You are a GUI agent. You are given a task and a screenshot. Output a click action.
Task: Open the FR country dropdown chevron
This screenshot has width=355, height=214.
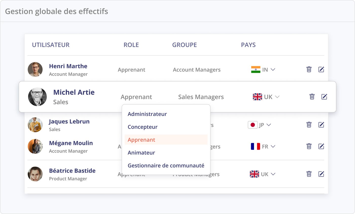coord(273,146)
